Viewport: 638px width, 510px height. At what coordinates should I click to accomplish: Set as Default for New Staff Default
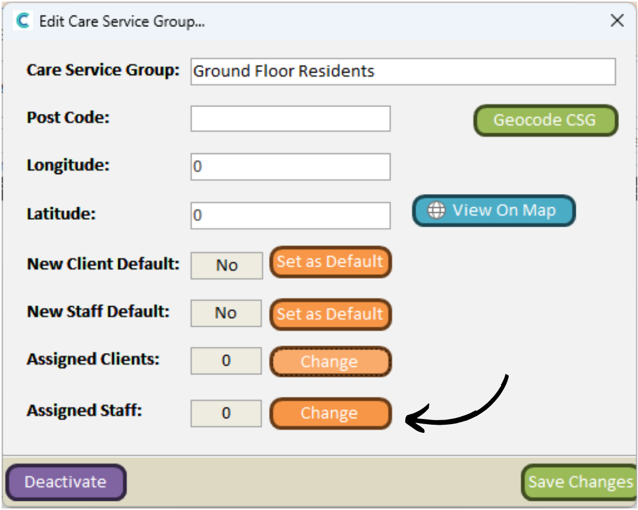click(x=330, y=314)
